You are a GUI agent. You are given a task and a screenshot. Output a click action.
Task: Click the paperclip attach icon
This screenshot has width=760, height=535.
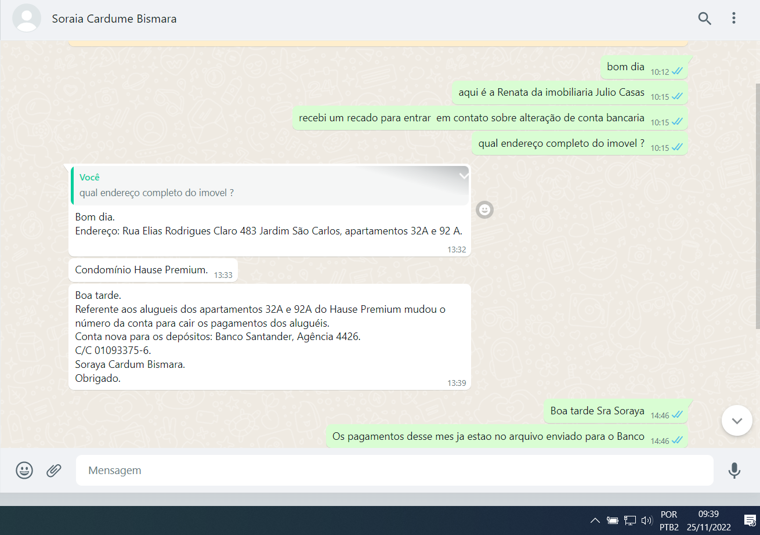[54, 470]
